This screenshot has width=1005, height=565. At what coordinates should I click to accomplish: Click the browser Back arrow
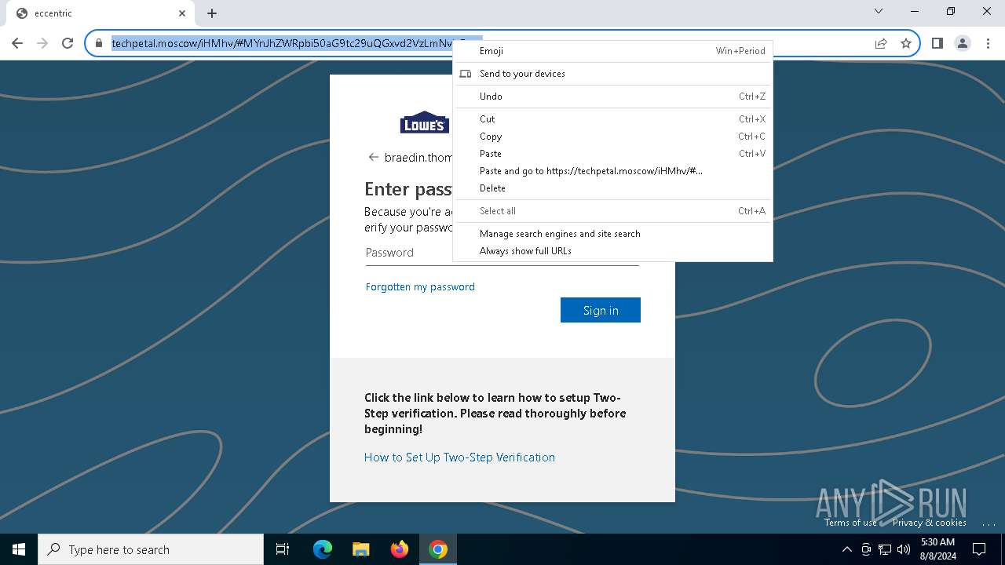[17, 44]
